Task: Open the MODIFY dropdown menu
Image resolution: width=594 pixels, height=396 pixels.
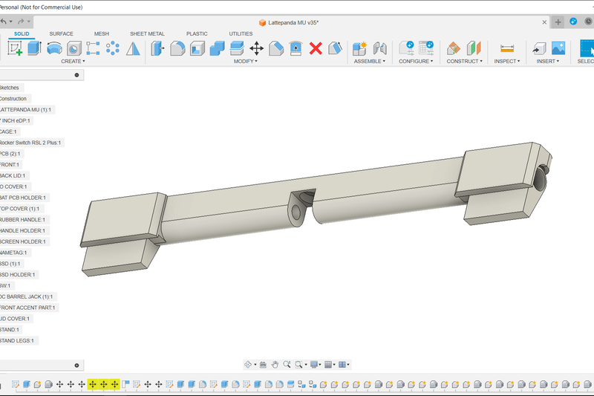Action: pos(246,61)
